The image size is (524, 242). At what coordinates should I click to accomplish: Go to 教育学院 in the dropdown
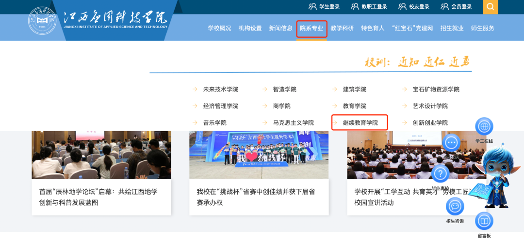tap(355, 106)
